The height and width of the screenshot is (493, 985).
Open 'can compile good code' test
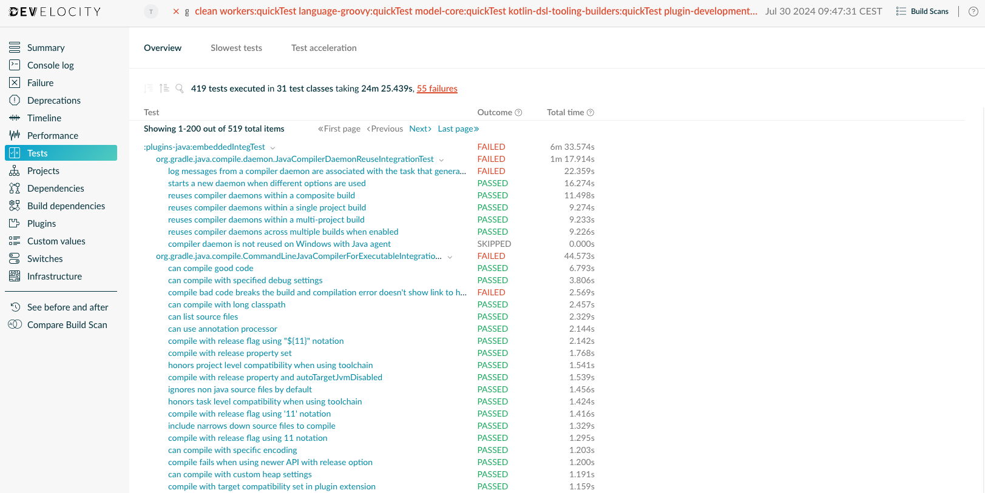coord(211,268)
